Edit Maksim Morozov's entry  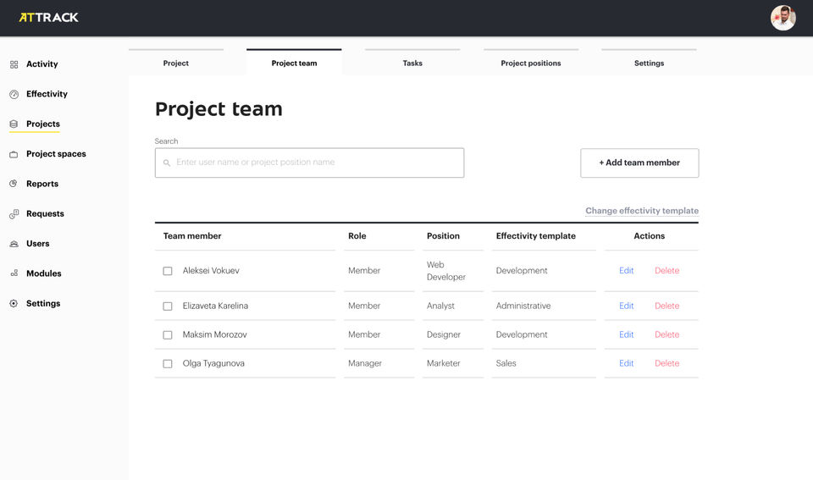[627, 334]
